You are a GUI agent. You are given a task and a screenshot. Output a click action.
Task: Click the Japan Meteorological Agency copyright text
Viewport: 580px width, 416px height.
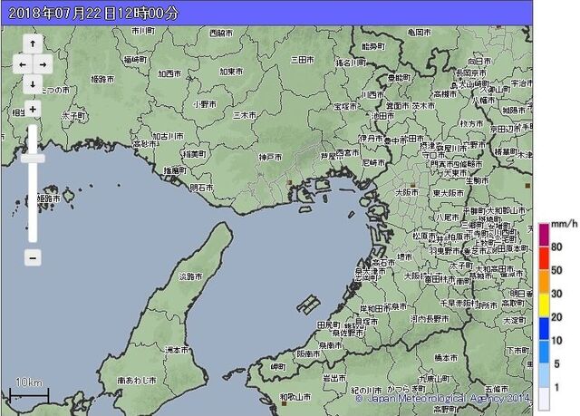coord(443,399)
